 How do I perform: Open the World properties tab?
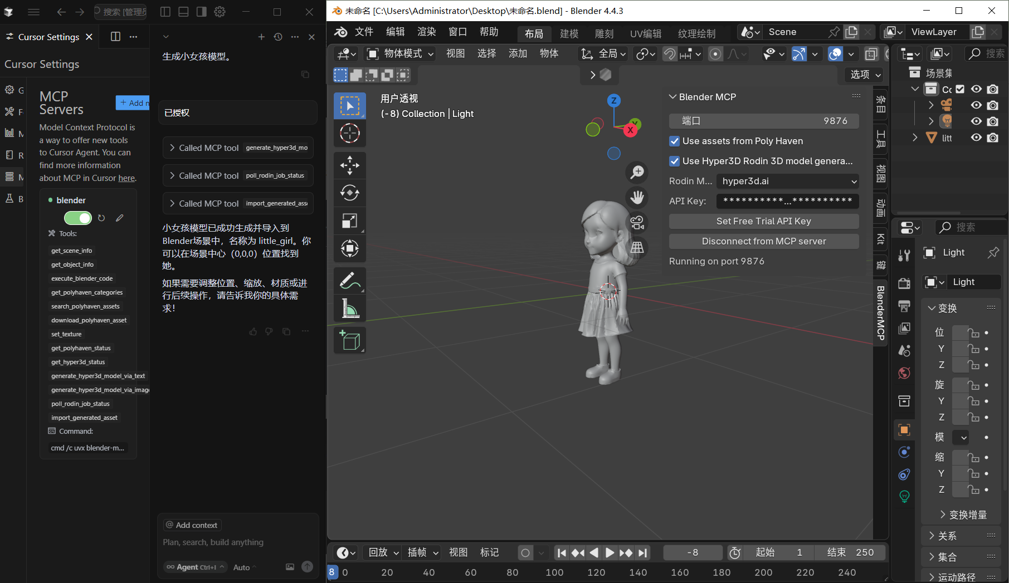click(904, 373)
